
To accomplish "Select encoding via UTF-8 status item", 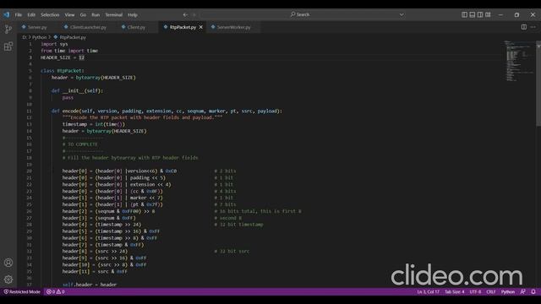I will (x=475, y=292).
